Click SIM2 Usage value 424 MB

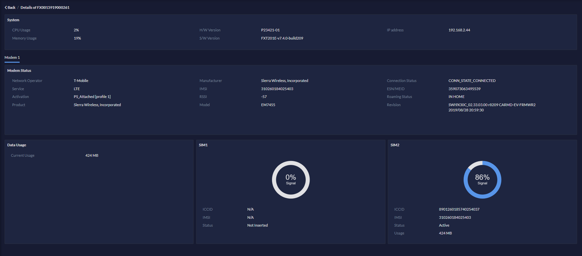(x=445, y=233)
